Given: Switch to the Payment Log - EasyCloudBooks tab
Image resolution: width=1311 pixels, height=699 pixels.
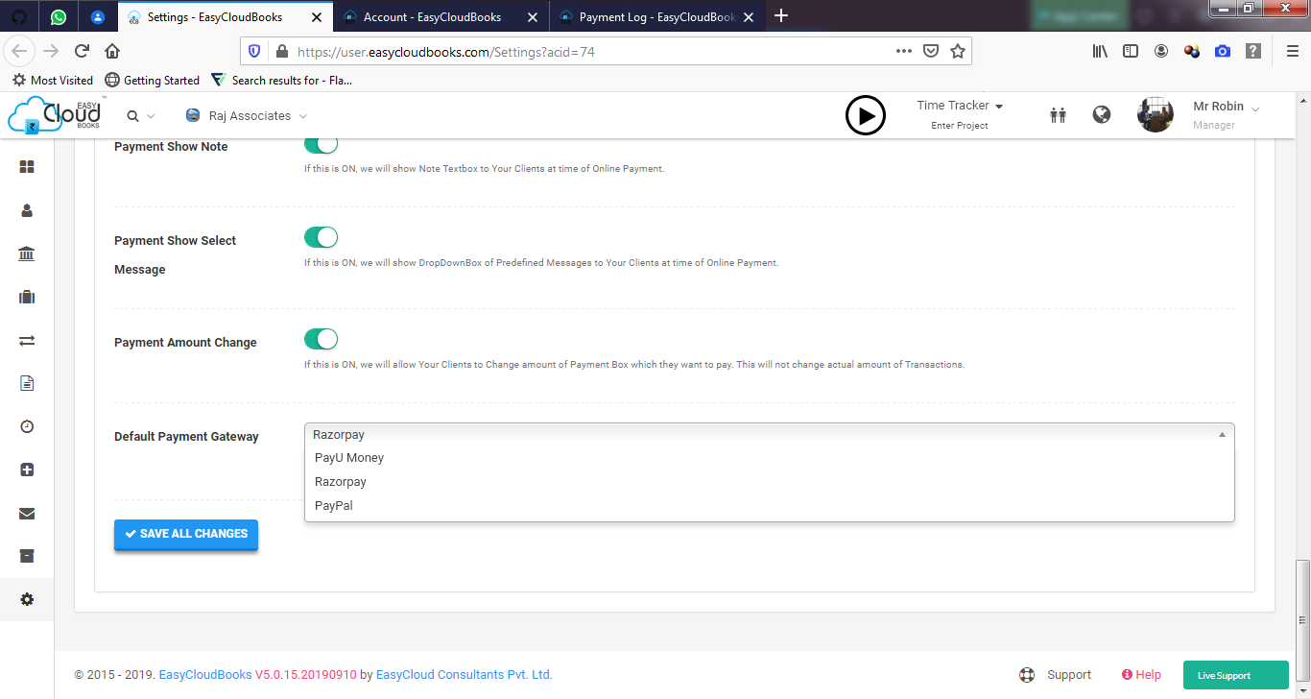Looking at the screenshot, I should pyautogui.click(x=657, y=16).
